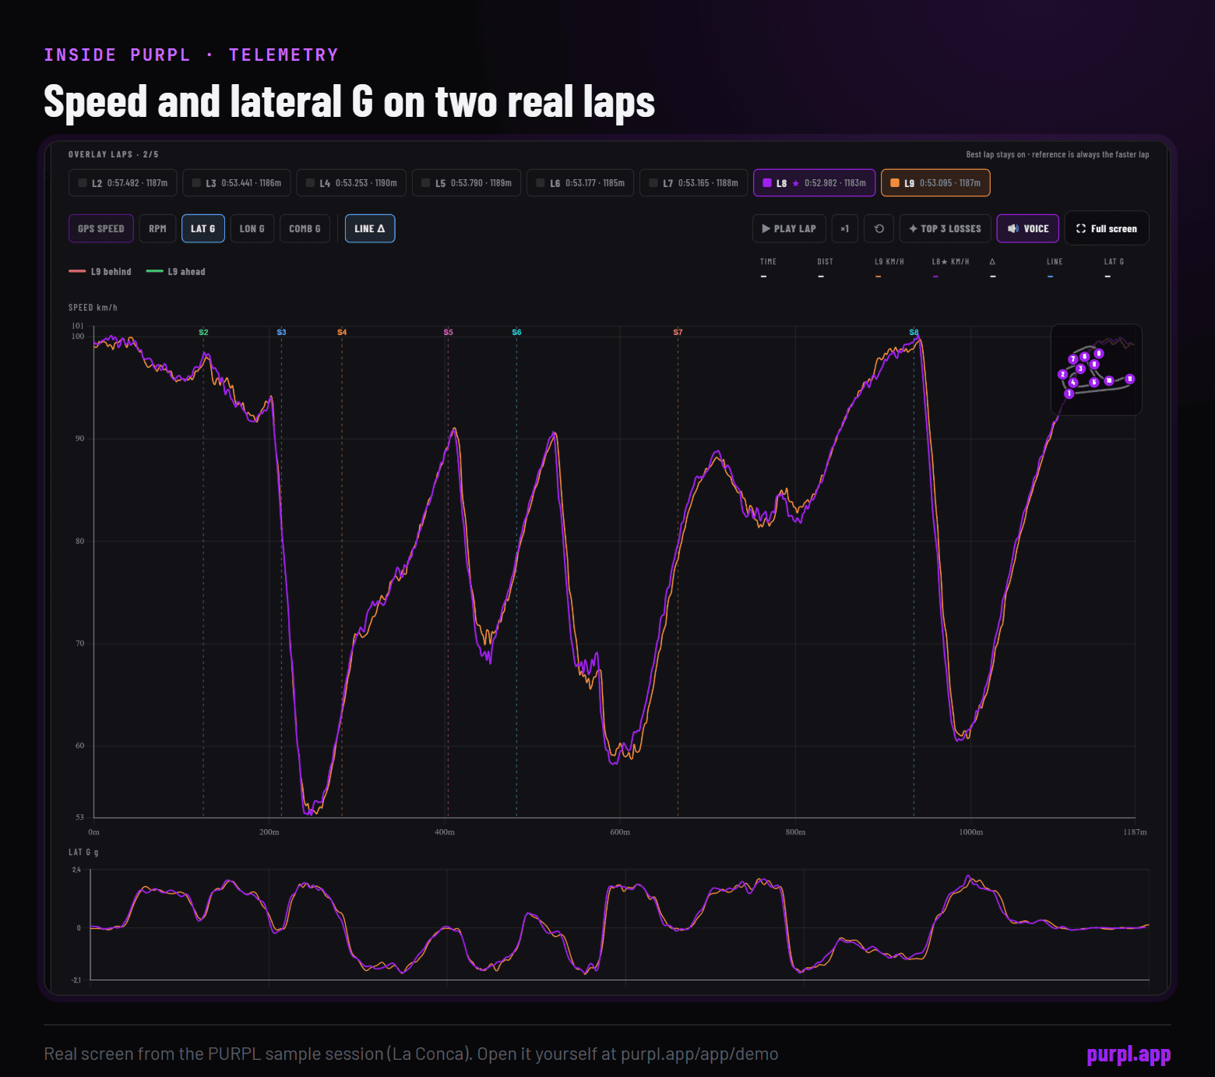Screen dimensions: 1215x1077
Task: Enable lap L4 0:53.253 overlay
Action: click(x=351, y=183)
